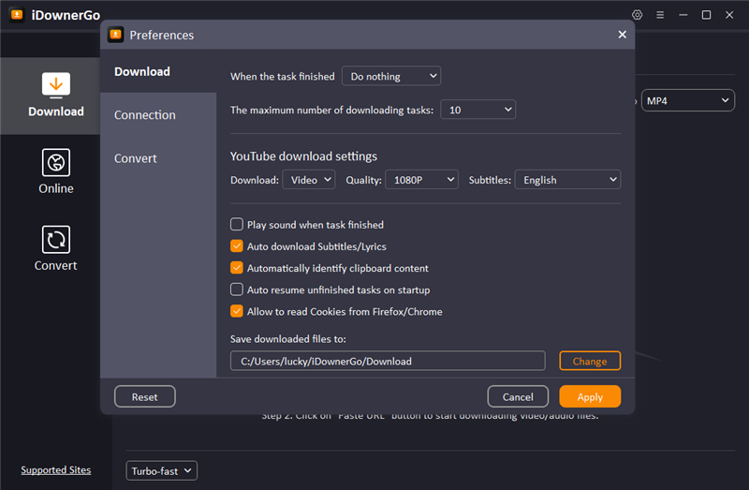Enable Auto resume unfinished tasks on startup
The width and height of the screenshot is (749, 490).
point(237,290)
